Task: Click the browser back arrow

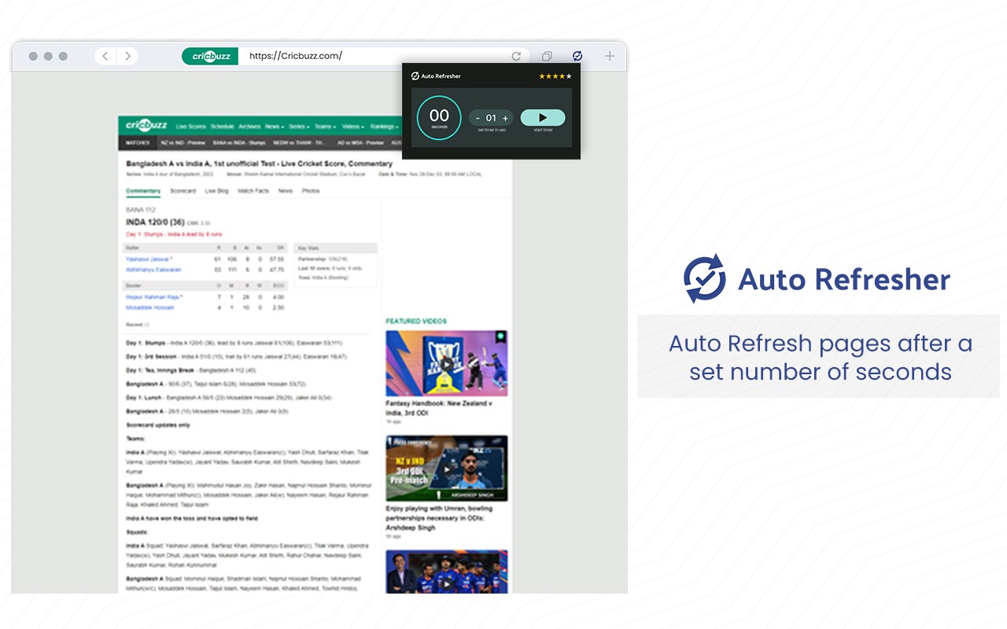Action: click(x=105, y=56)
